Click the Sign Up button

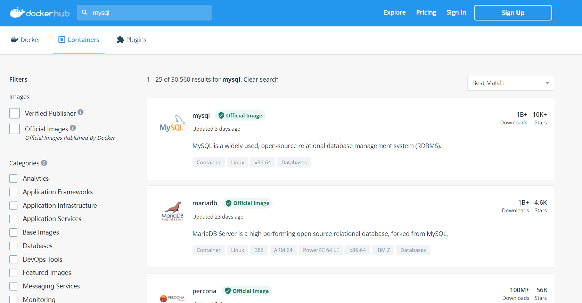point(513,13)
